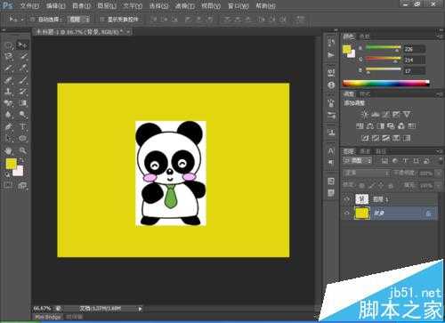
Task: Toggle the Auto-Select checkbox
Action: (x=32, y=20)
